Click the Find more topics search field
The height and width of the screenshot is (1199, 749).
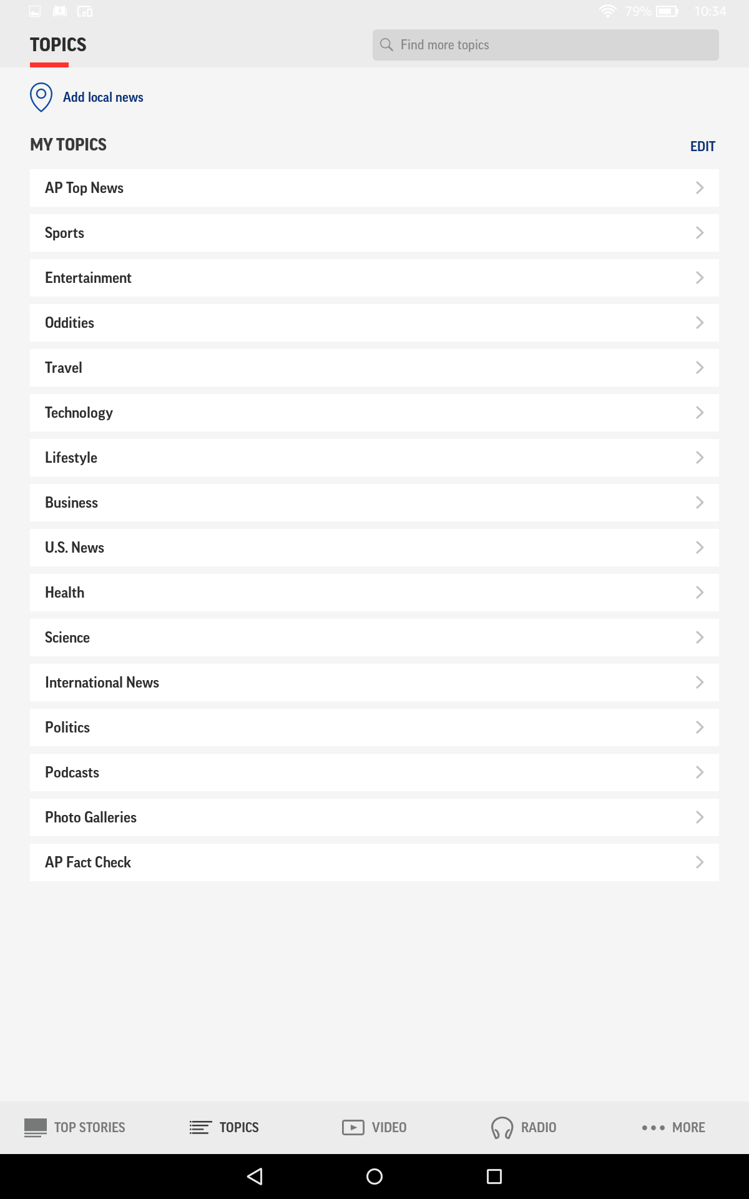[x=544, y=44]
